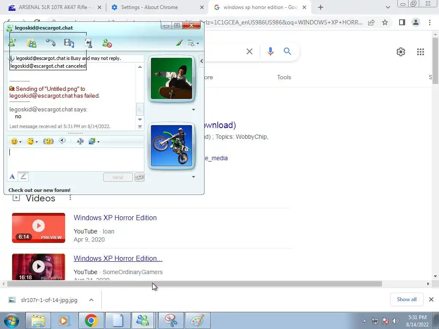Screen dimensions: 439x329
Task: Open the 'Windows XP Horror Edition' Ioan link
Action: point(115,218)
